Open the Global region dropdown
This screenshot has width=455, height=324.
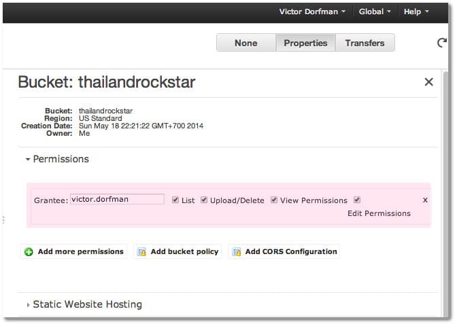375,12
